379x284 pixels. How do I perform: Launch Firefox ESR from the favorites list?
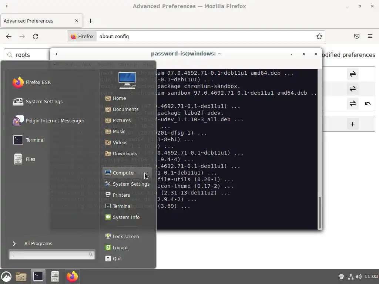(32, 82)
